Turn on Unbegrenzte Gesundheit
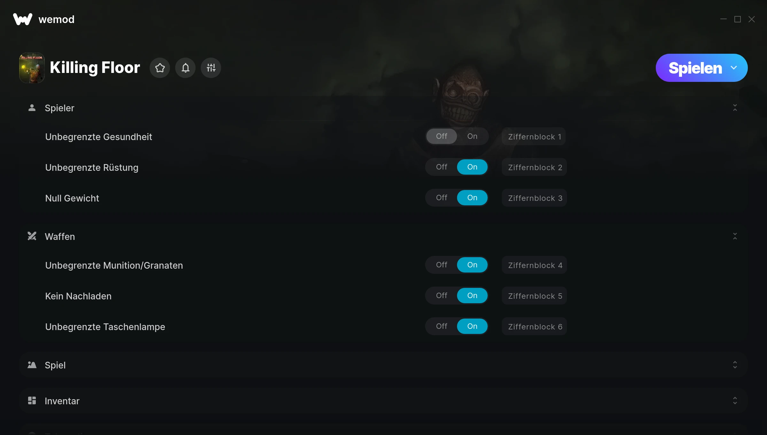This screenshot has width=767, height=435. [472, 136]
